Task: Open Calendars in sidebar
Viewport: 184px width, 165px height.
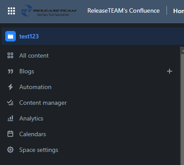Action: pyautogui.click(x=32, y=134)
